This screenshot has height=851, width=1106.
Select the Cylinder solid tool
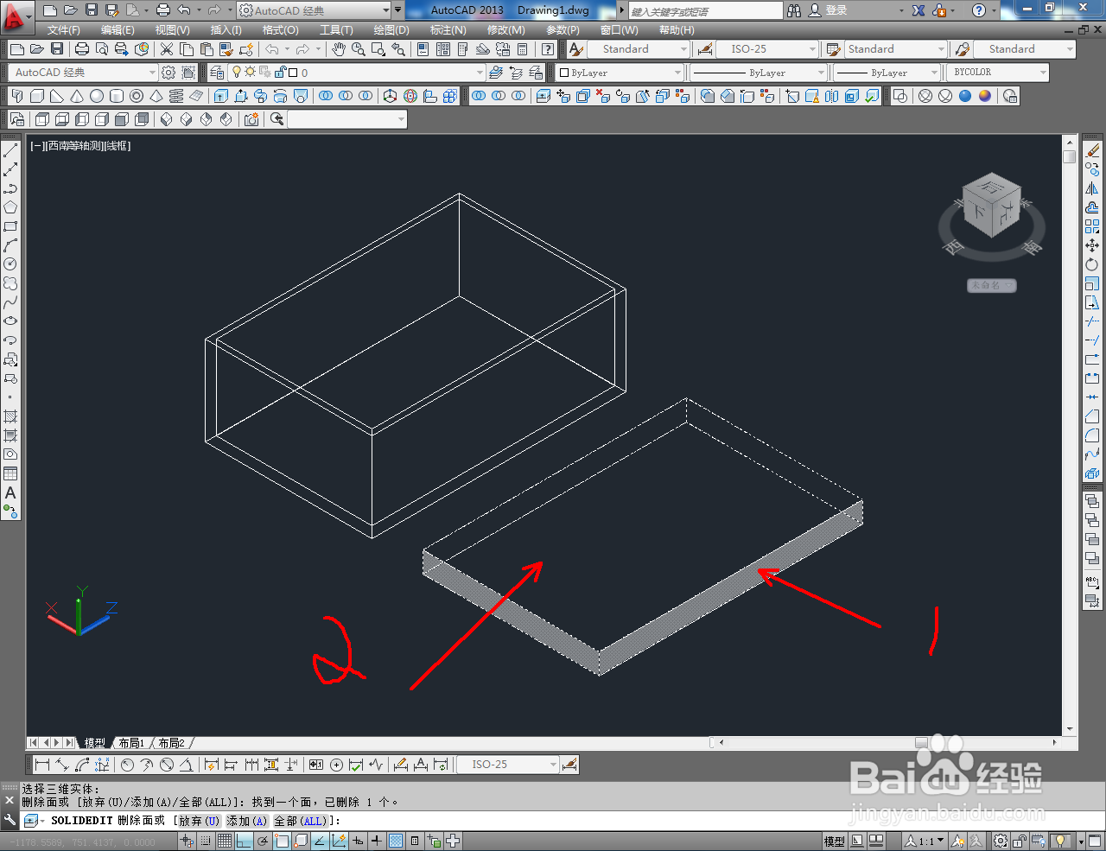pos(117,96)
